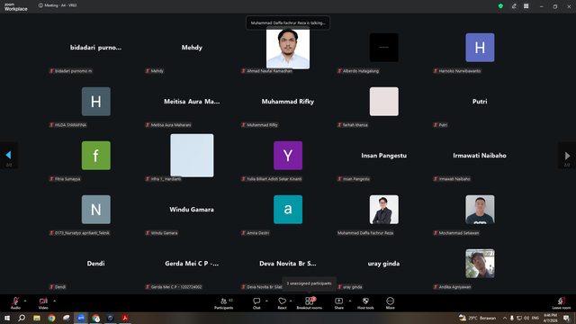Select the 'Mehdy' participant name
576x324 pixels.
point(192,48)
